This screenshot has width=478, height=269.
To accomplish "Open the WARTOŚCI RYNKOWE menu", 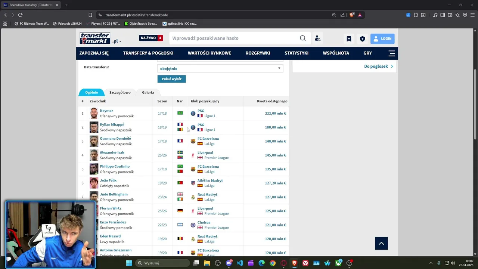I will coord(209,53).
